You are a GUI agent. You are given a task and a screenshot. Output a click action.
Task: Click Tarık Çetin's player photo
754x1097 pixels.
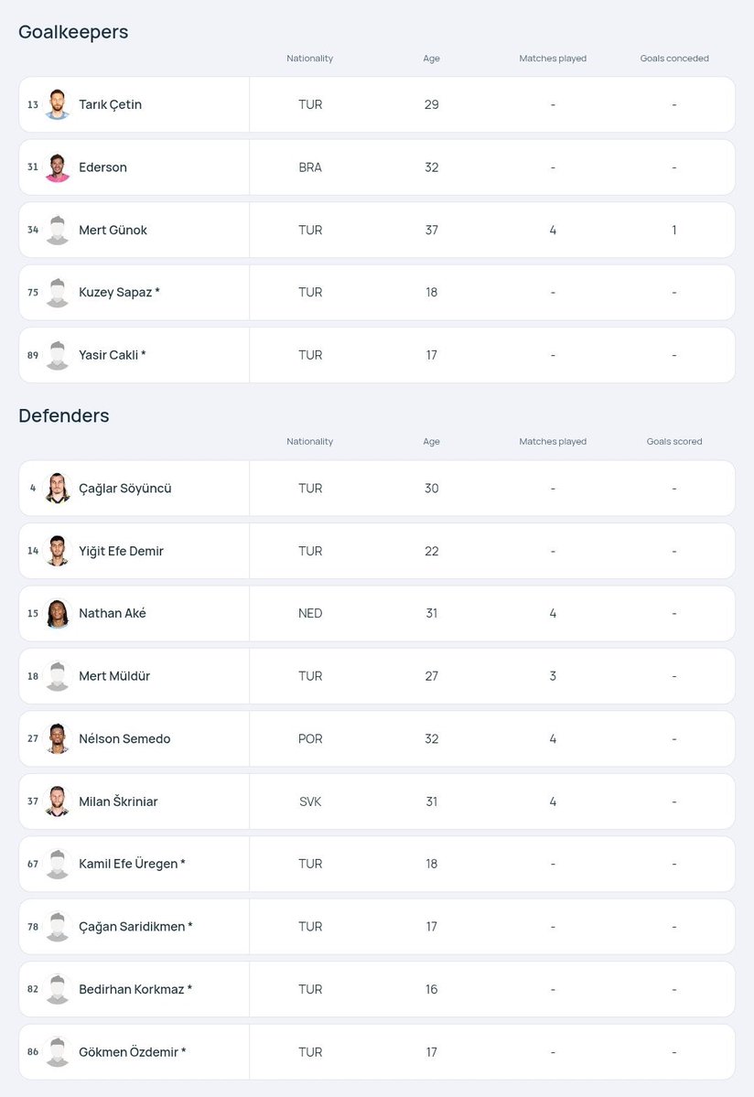point(58,104)
